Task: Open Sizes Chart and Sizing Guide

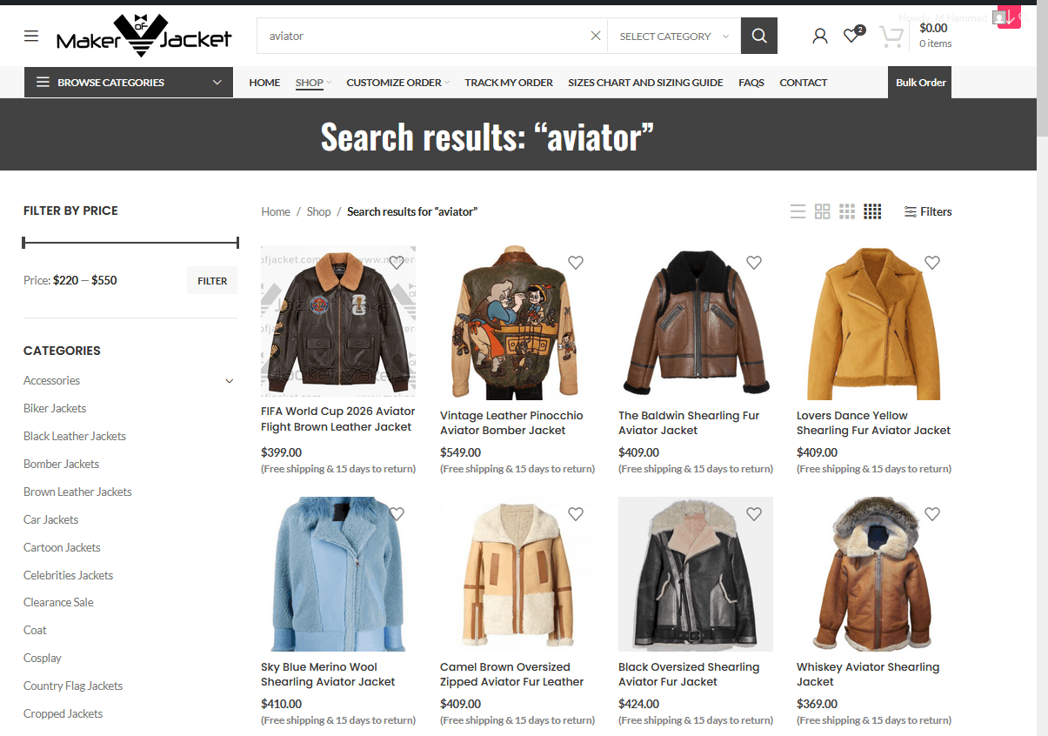Action: click(x=645, y=83)
